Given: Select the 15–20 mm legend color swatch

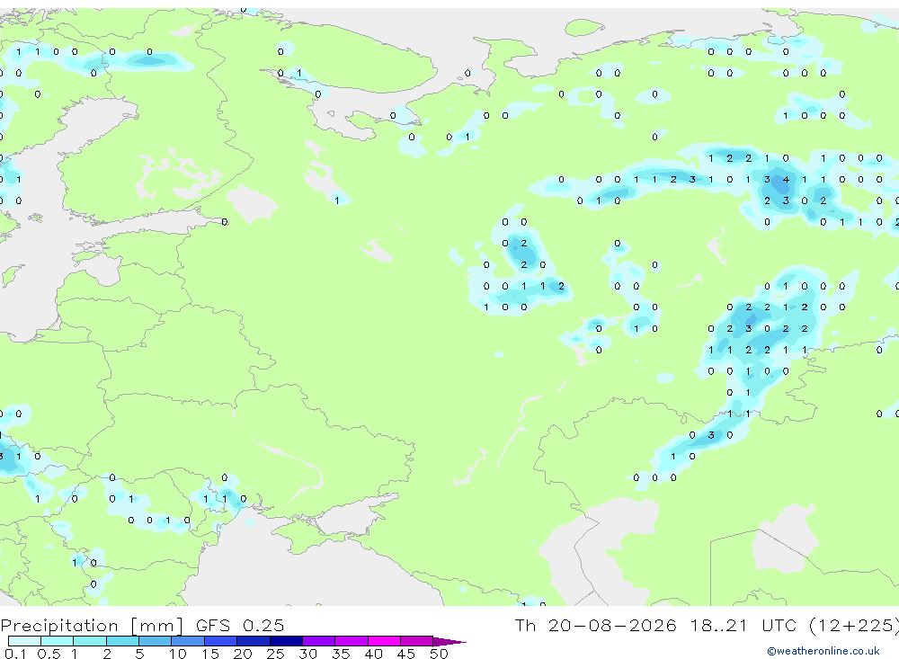Looking at the screenshot, I should coord(221,641).
